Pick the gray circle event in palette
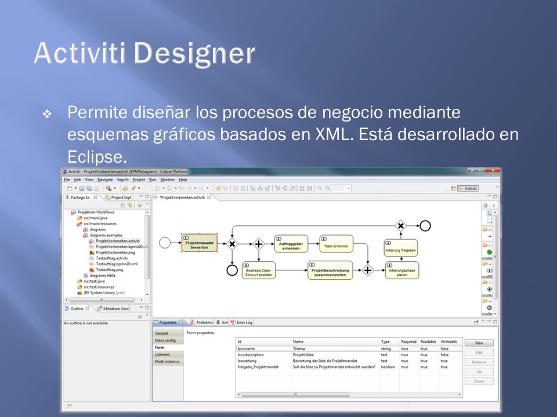Screen dimensions: 557x417 tap(490, 308)
